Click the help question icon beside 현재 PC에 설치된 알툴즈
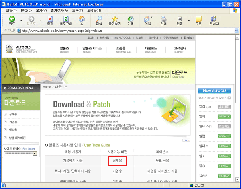Viewport: 241px width, 189px height. click(x=229, y=98)
